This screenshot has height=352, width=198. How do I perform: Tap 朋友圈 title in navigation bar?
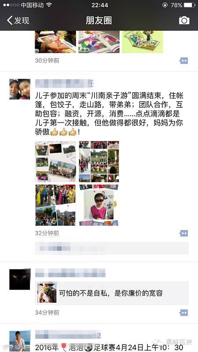(x=99, y=20)
